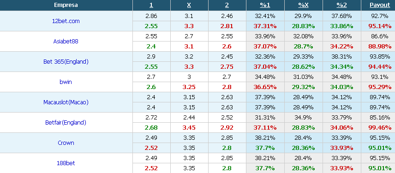
Task: Click bwin's red 3.25 draw odds
Action: point(189,87)
